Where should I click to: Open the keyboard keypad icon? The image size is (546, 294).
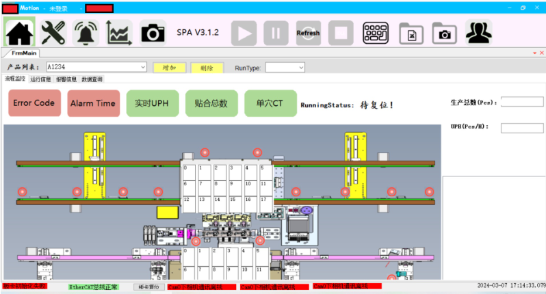(375, 32)
